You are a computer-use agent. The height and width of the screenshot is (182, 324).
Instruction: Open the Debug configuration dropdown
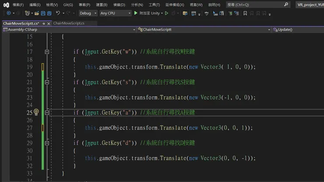88,13
